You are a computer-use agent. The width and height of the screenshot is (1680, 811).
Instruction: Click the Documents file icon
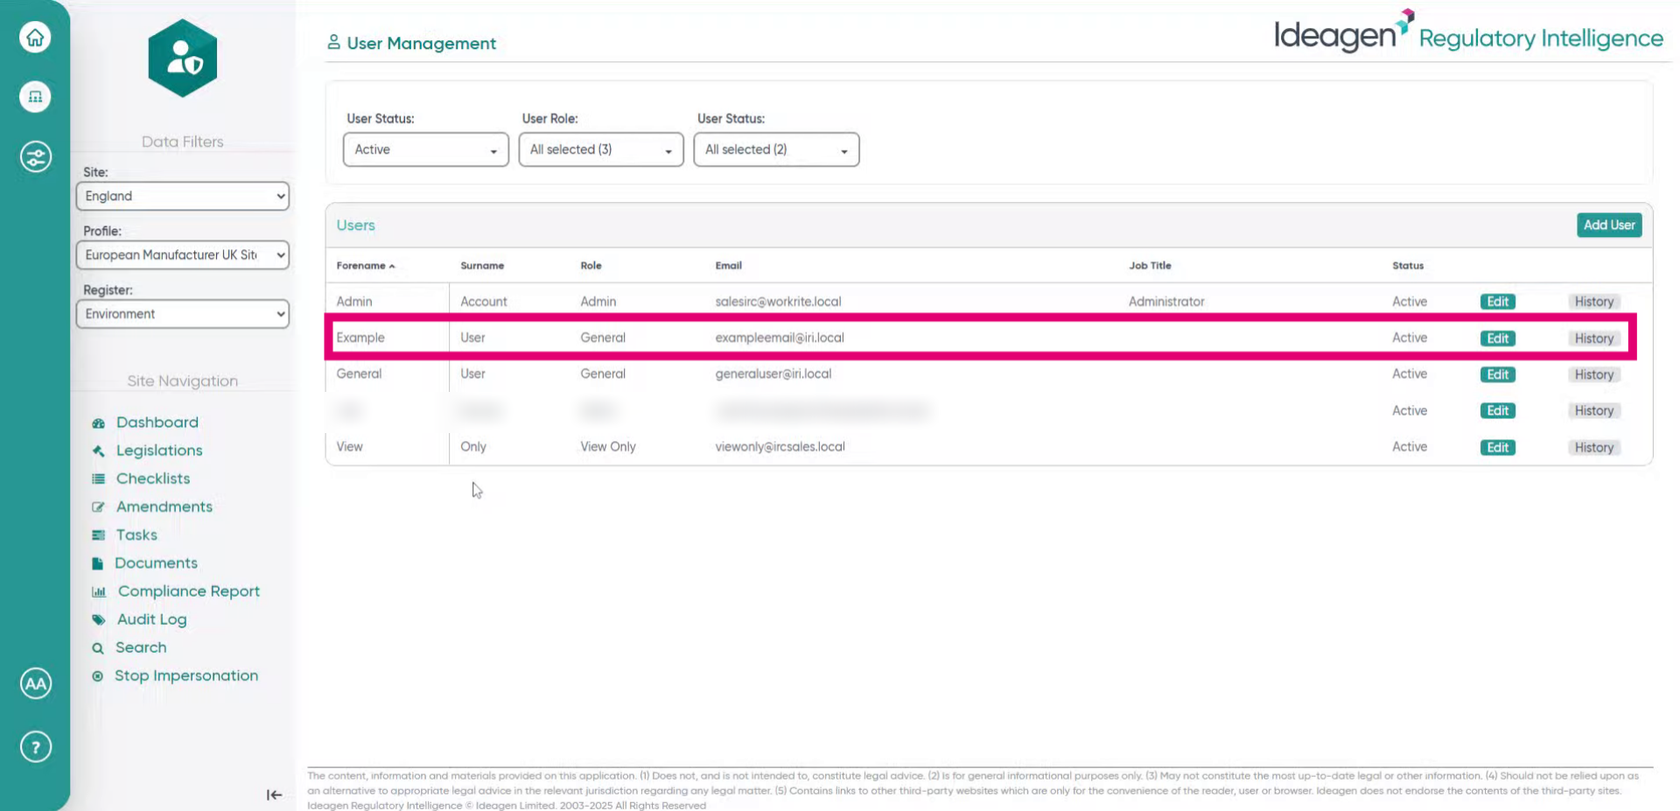pos(97,563)
